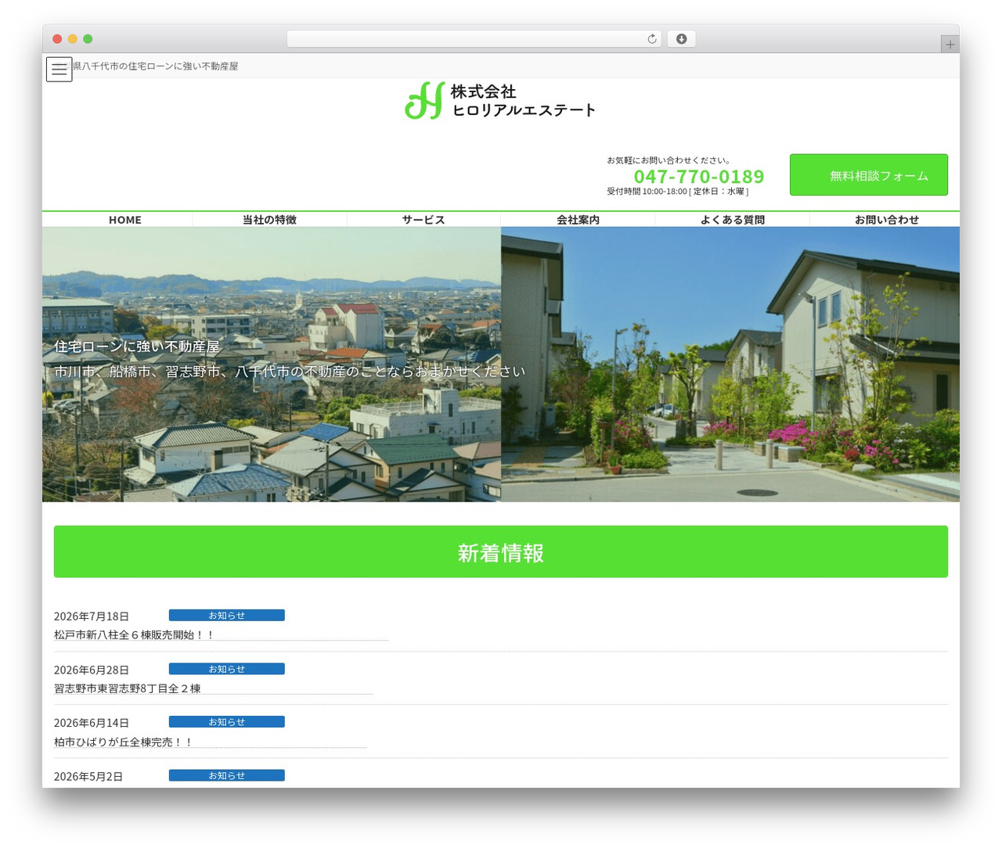Open よくある質問 menu item
This screenshot has height=848, width=1002.
(x=732, y=220)
